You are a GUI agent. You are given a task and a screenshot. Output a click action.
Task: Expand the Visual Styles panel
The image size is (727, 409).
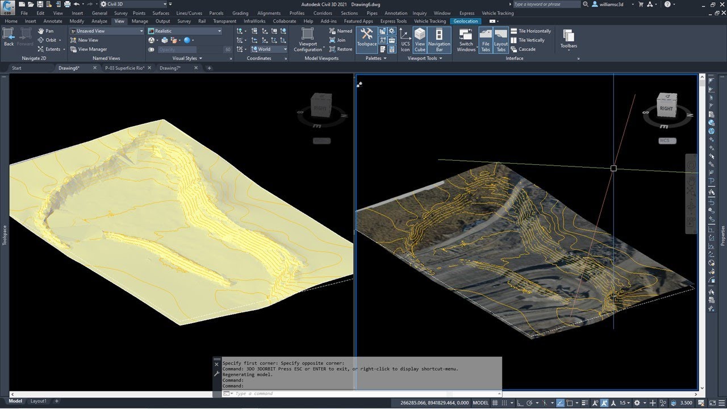[187, 58]
